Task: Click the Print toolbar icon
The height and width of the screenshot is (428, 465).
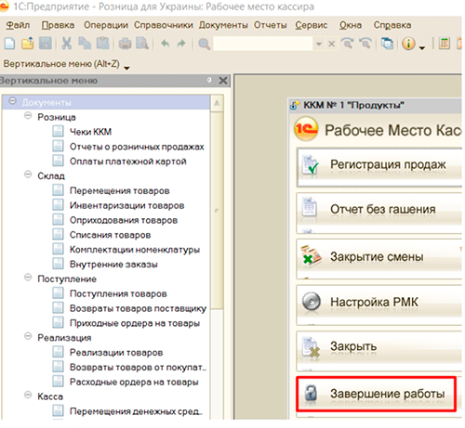Action: [125, 44]
